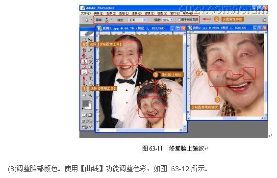This screenshot has height=178, width=277.
Task: Maximize the 66.7% document window
Action: click(178, 28)
